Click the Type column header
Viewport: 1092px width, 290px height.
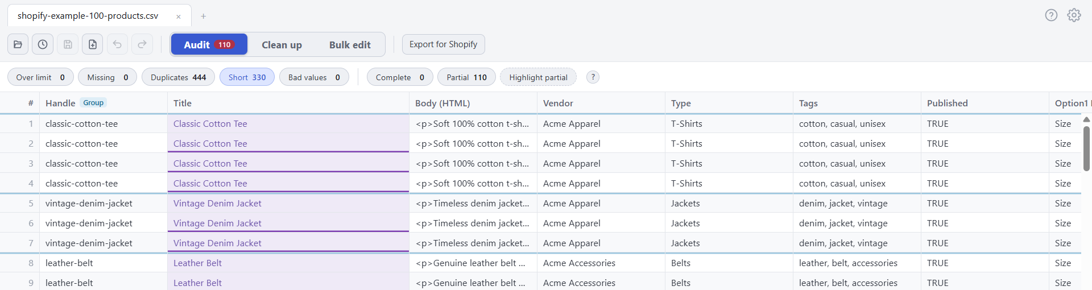click(729, 103)
